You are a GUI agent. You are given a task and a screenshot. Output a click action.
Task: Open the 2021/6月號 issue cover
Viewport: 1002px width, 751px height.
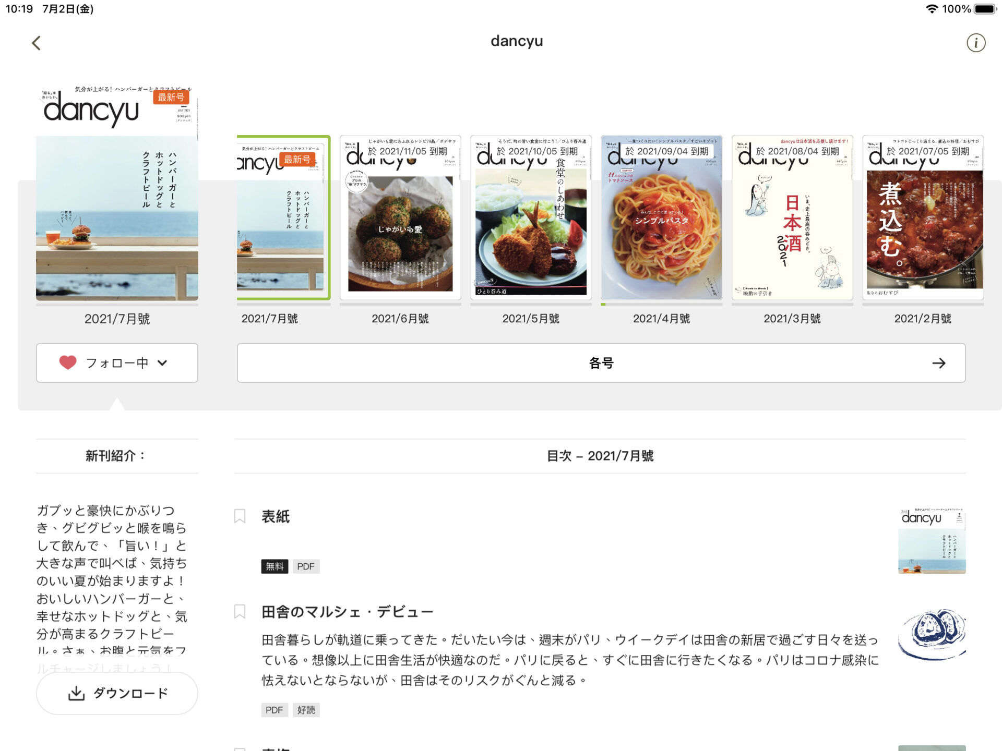tap(400, 218)
